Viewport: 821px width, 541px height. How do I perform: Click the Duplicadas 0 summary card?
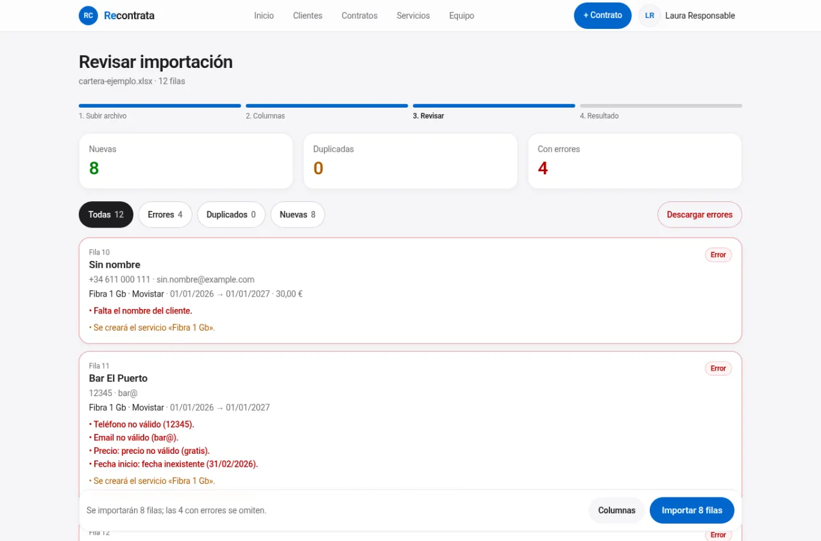[410, 161]
